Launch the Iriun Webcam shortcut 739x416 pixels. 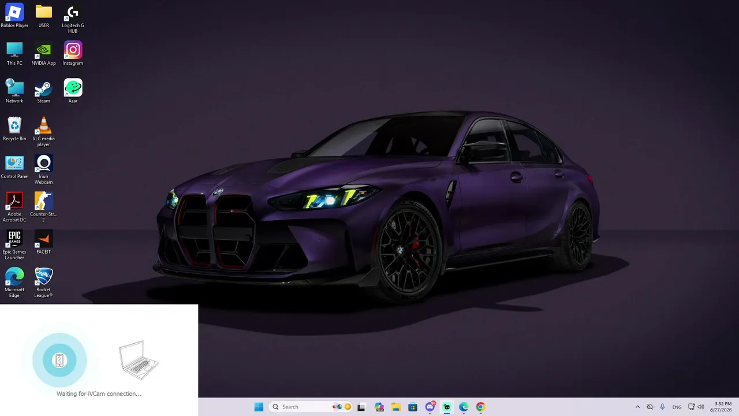pyautogui.click(x=43, y=169)
